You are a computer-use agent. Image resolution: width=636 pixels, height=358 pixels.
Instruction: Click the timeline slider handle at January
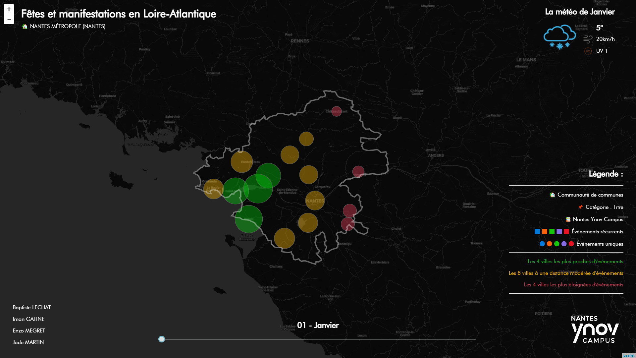tap(162, 339)
